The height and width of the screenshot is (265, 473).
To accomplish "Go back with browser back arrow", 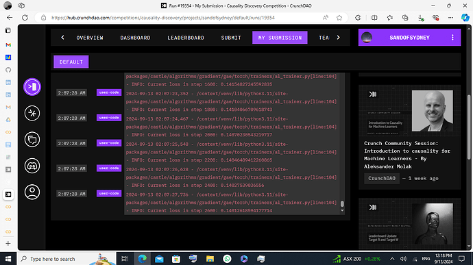I will (10, 18).
